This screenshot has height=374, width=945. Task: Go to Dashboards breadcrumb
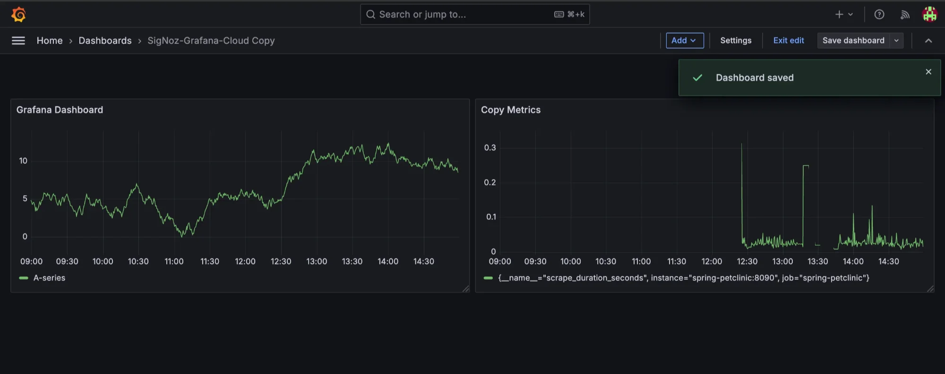click(105, 41)
